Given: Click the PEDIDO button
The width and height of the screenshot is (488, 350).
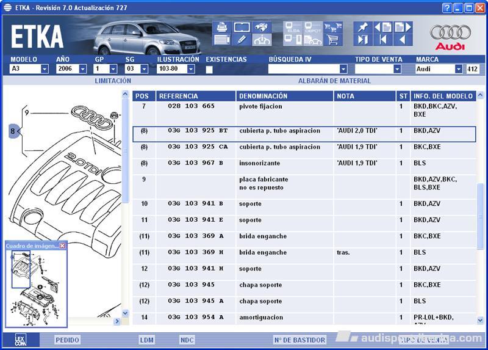Looking at the screenshot, I should tap(67, 340).
